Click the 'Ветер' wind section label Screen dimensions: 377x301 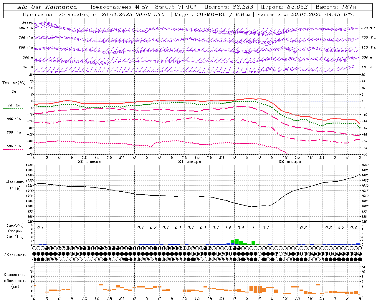click(x=27, y=22)
